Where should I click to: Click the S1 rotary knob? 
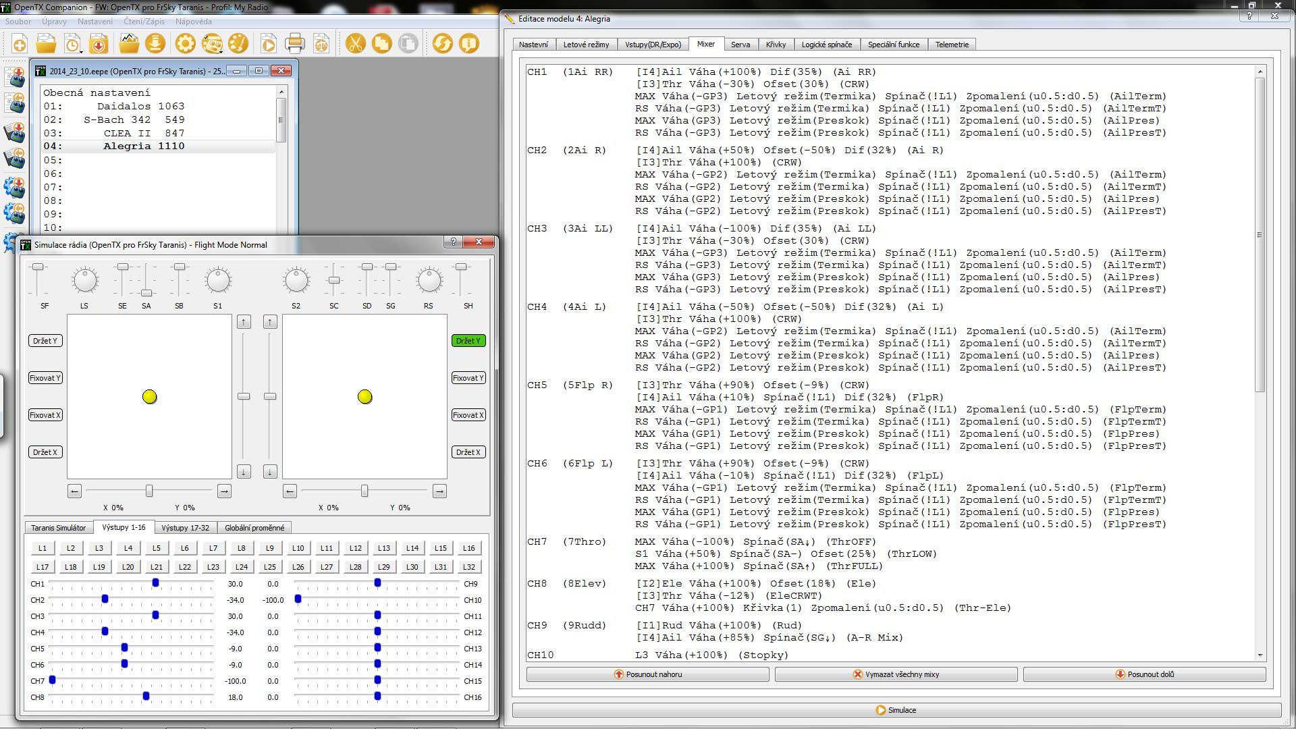218,280
